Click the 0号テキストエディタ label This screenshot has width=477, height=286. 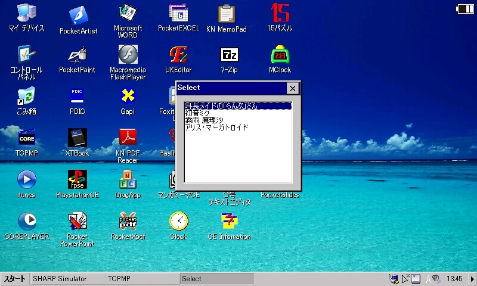(230, 198)
